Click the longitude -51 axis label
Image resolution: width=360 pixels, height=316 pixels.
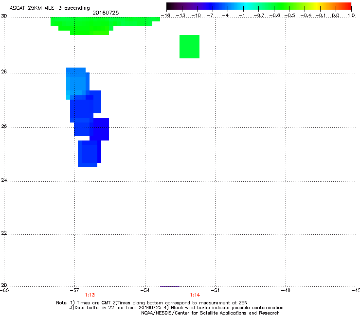[215, 290]
